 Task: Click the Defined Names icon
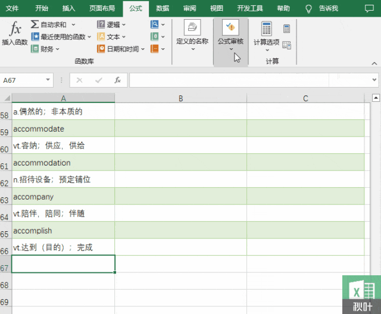point(192,27)
